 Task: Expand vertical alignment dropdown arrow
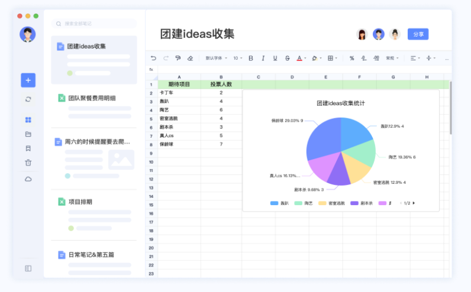(435, 58)
